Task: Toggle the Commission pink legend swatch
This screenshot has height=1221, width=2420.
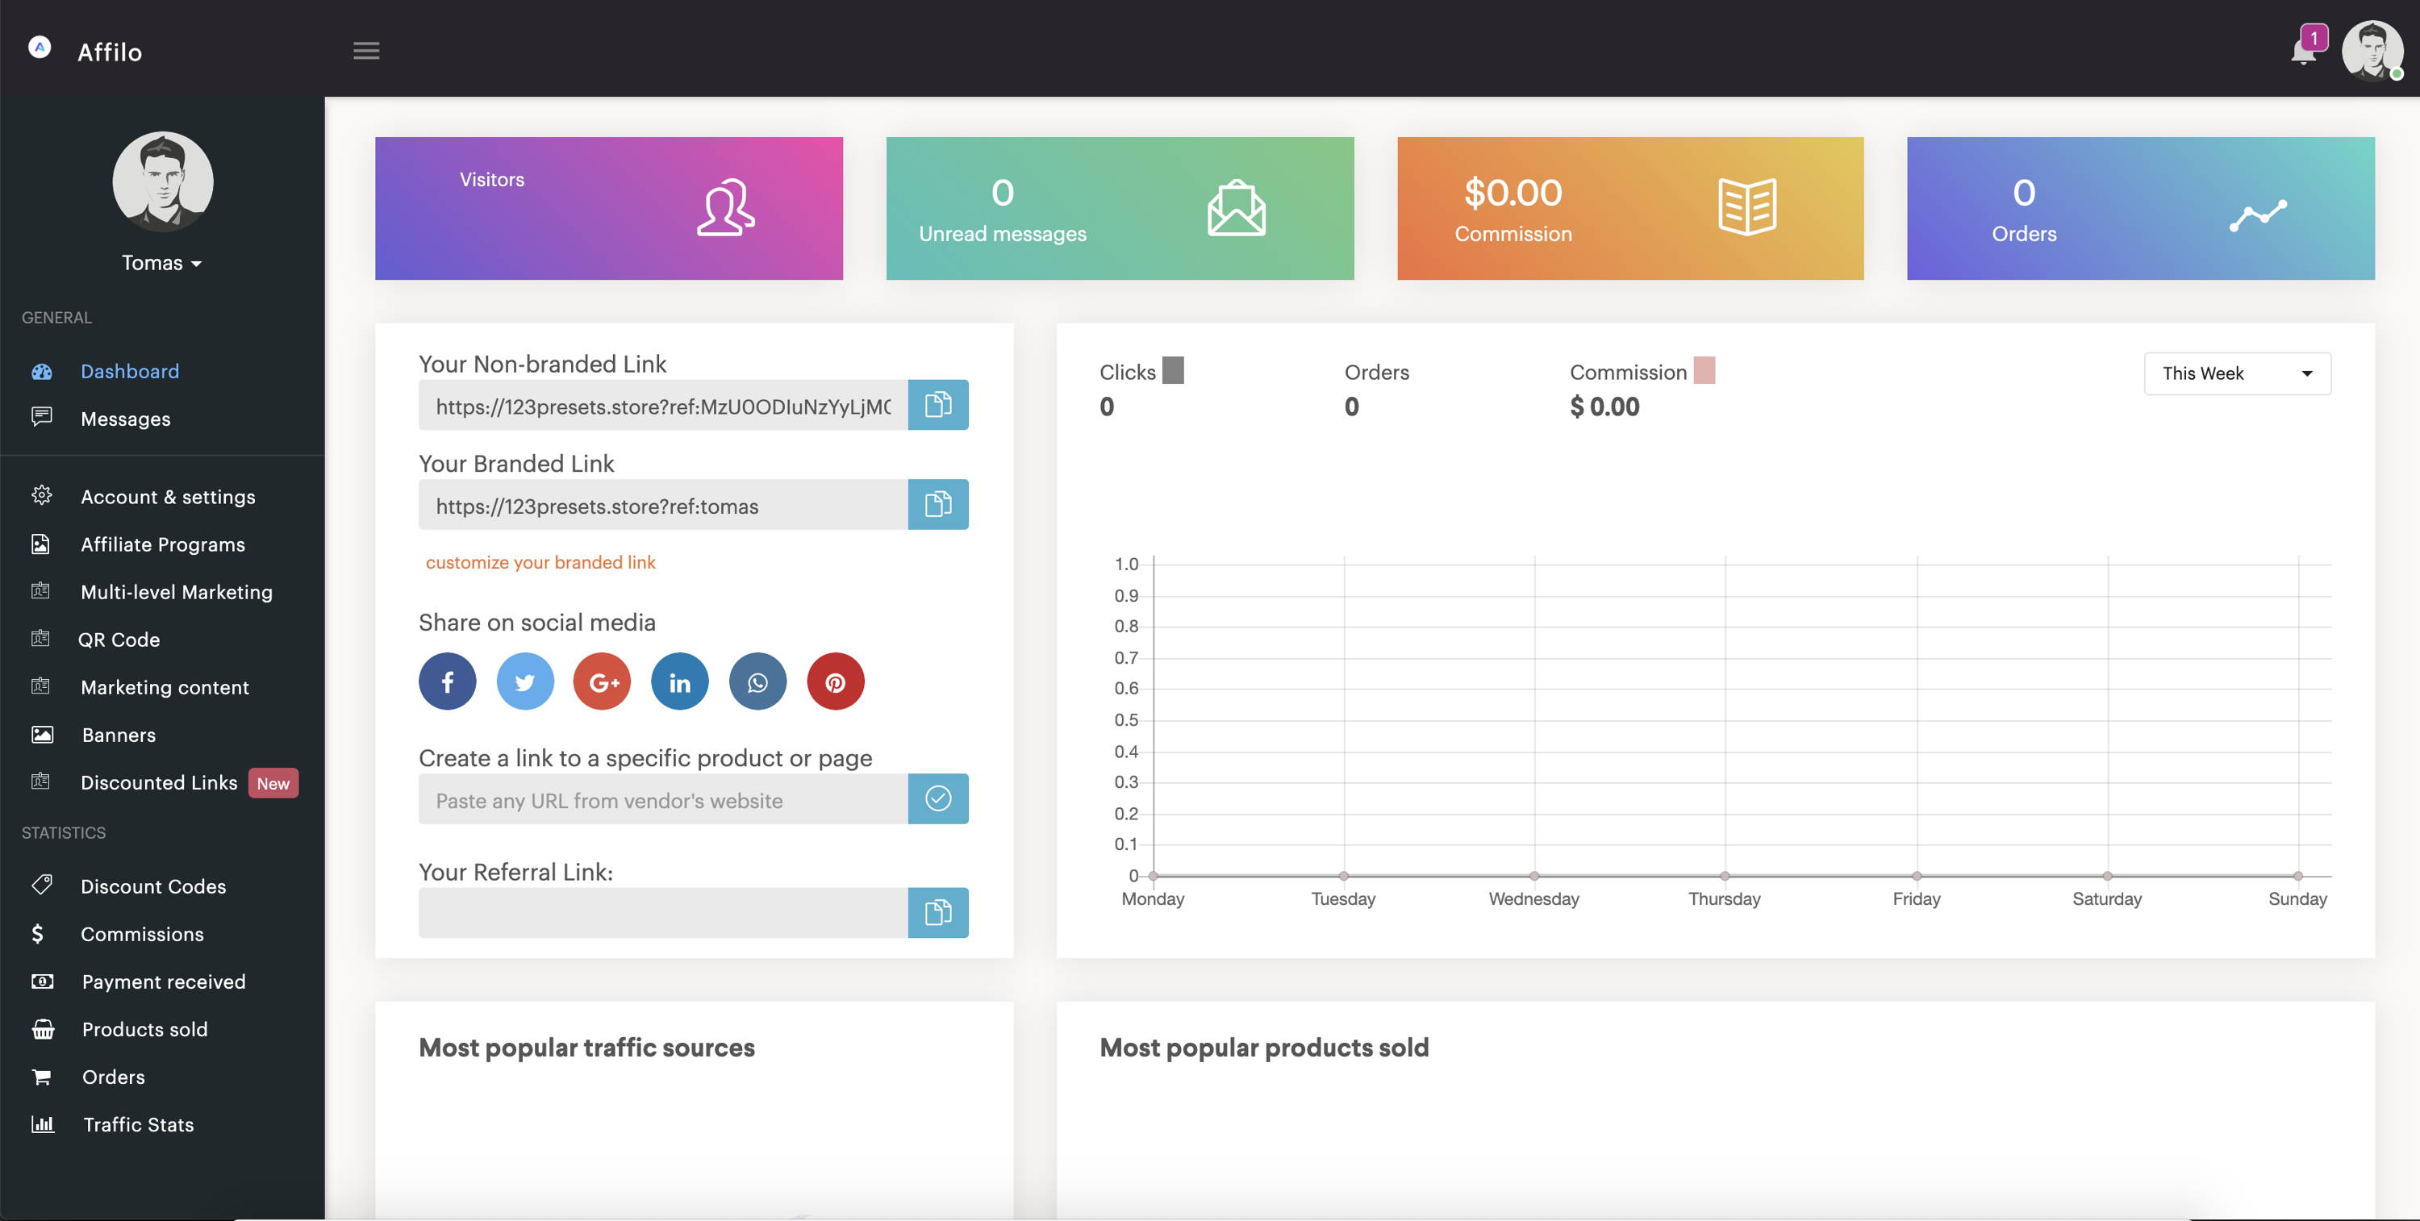Action: tap(1704, 370)
